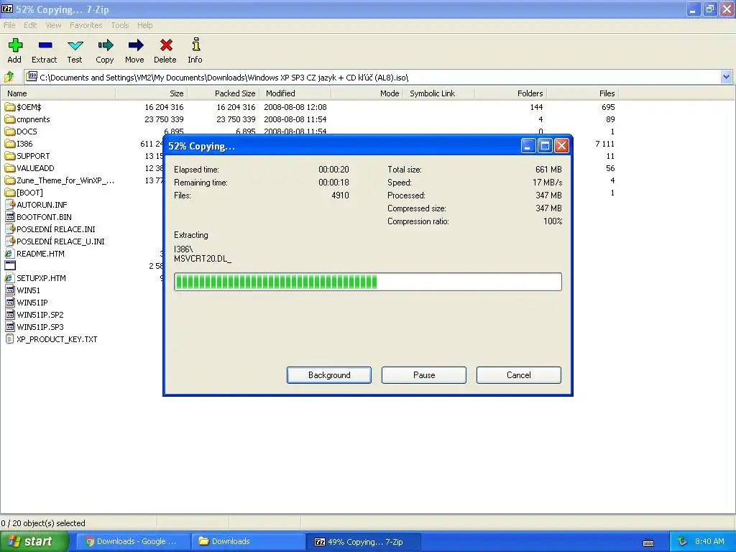Viewport: 736px width, 552px height.
Task: Select the WIN51IP.SP2 file row
Action: point(40,315)
